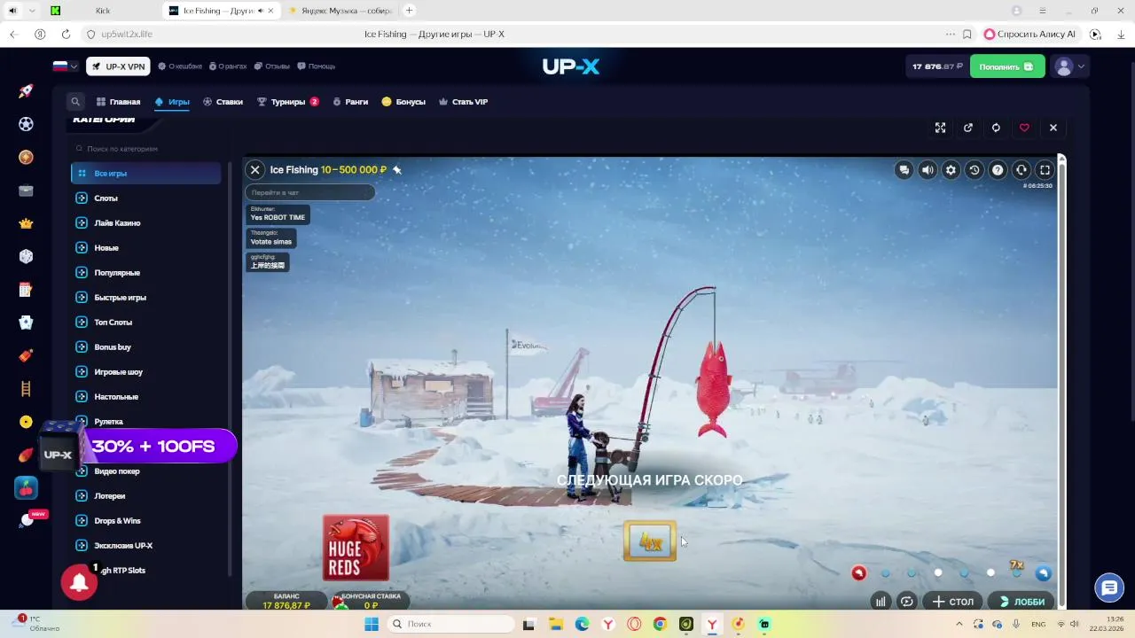Select the Популярные category

[146, 273]
